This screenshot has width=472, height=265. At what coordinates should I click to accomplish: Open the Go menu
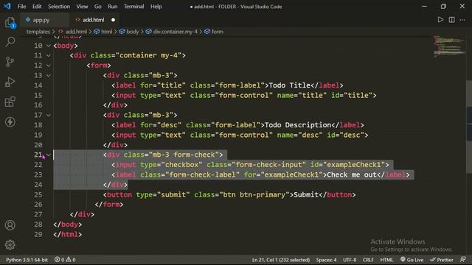coord(98,7)
